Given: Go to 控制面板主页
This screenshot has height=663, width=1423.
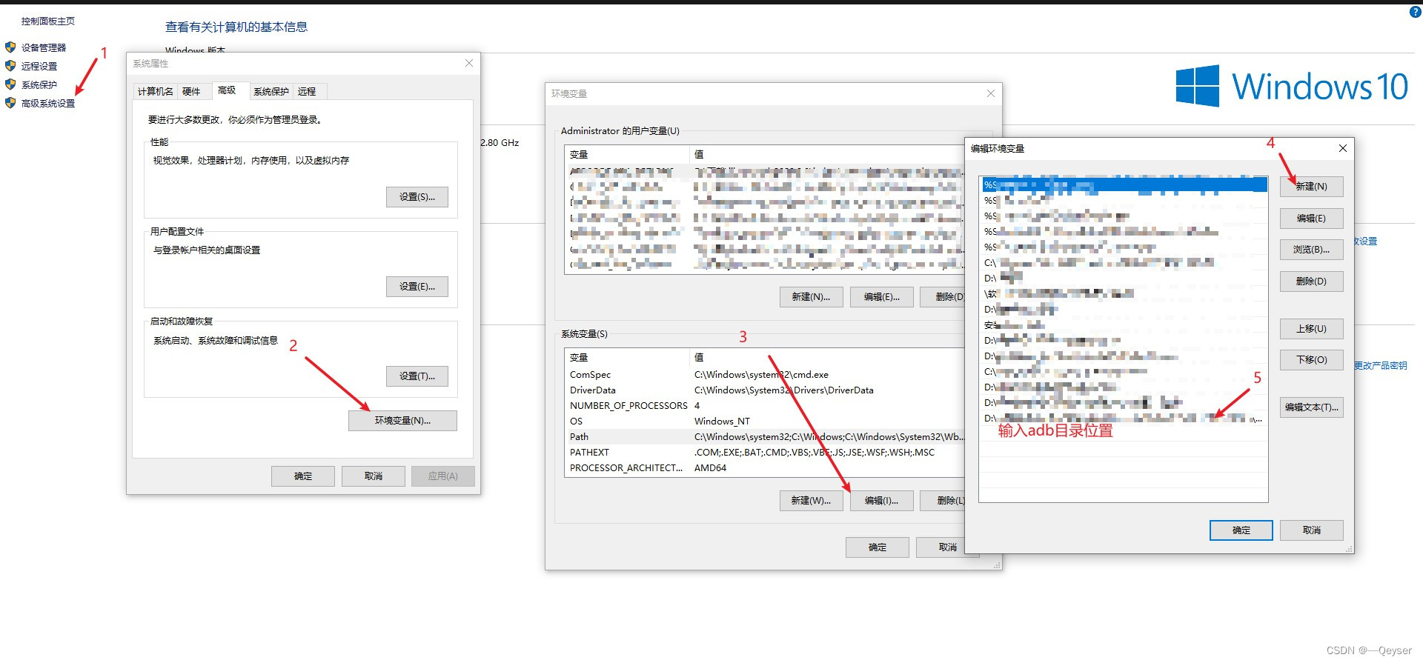Looking at the screenshot, I should pos(48,21).
